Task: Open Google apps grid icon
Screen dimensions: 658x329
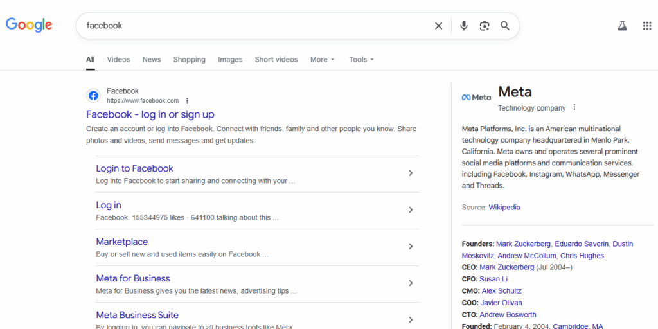Action: point(646,26)
